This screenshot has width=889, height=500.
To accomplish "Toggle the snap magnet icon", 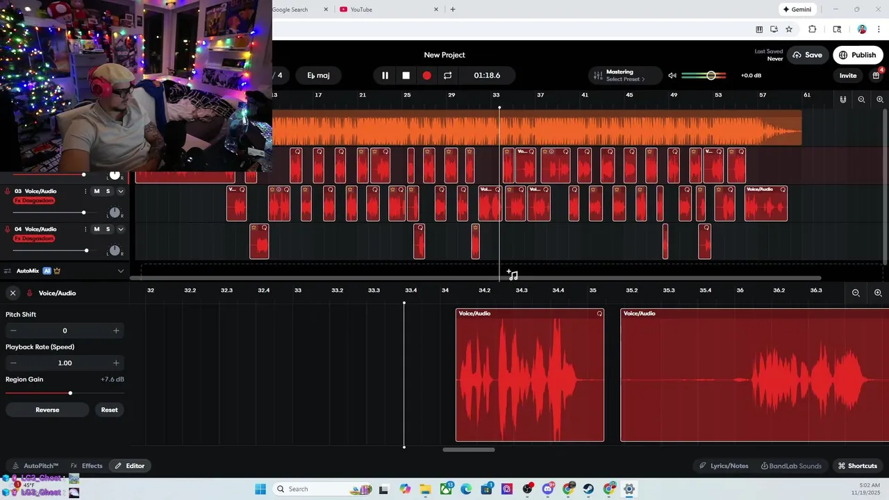I will pos(843,99).
